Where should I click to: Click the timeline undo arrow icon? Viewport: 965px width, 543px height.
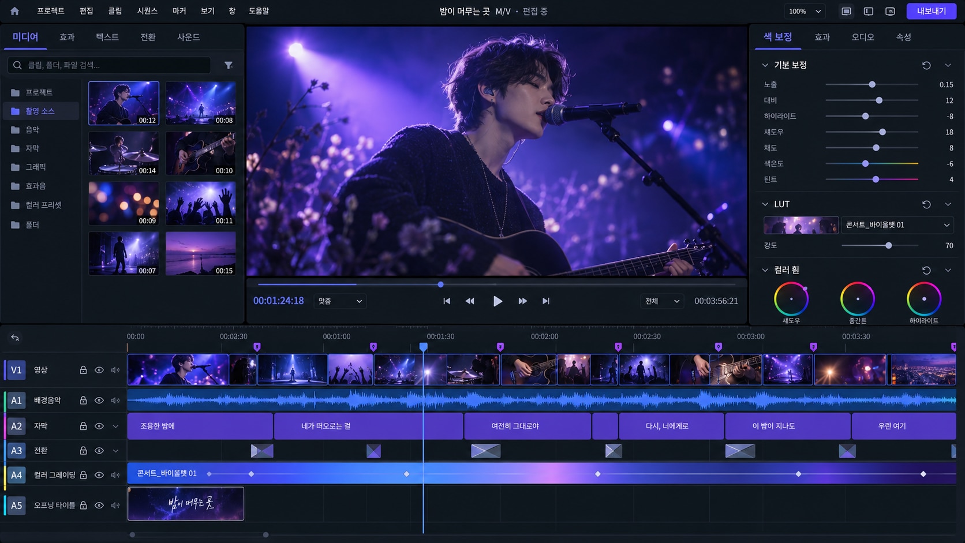[x=15, y=338]
